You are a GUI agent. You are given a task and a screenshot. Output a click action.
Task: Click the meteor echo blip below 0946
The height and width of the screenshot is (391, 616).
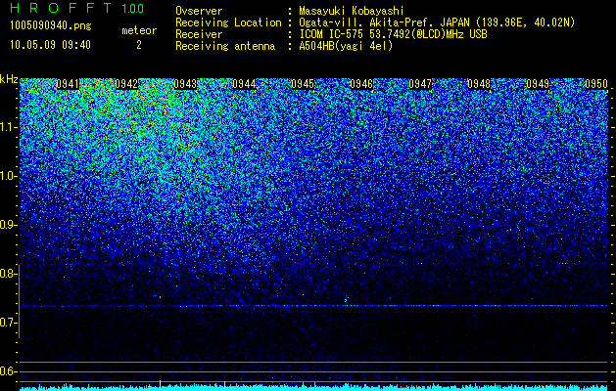346,299
